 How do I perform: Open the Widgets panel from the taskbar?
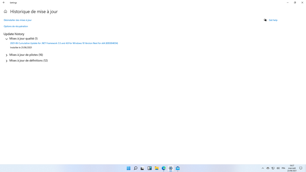click(149, 168)
